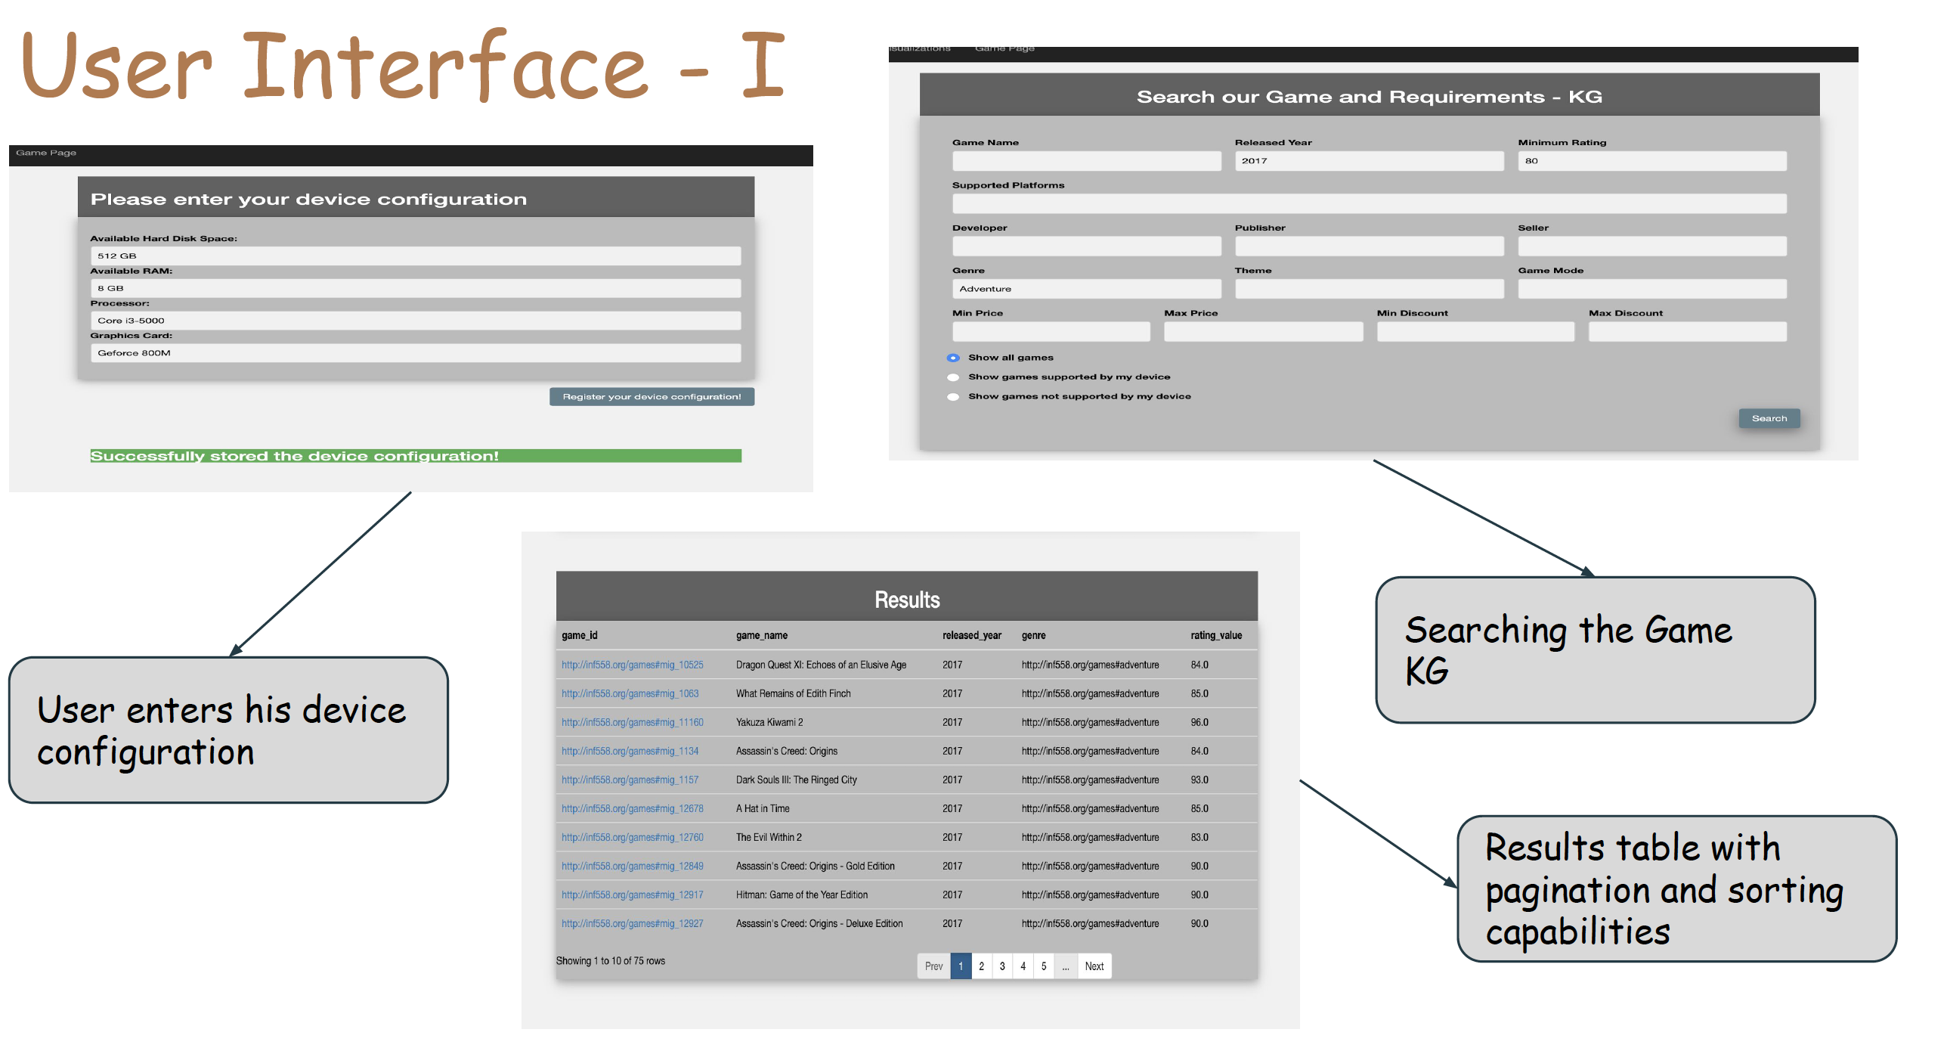The width and height of the screenshot is (1947, 1048).
Task: Click the Graphics Card input field
Action: 415,353
